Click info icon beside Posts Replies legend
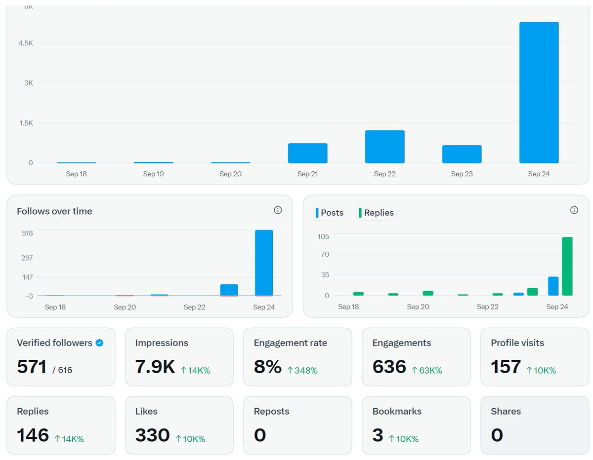Image resolution: width=593 pixels, height=460 pixels. click(x=574, y=210)
